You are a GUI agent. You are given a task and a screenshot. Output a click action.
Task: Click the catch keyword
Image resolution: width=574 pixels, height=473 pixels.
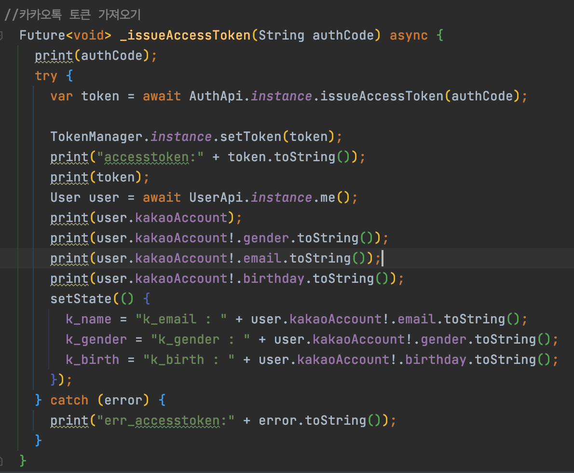[69, 400]
